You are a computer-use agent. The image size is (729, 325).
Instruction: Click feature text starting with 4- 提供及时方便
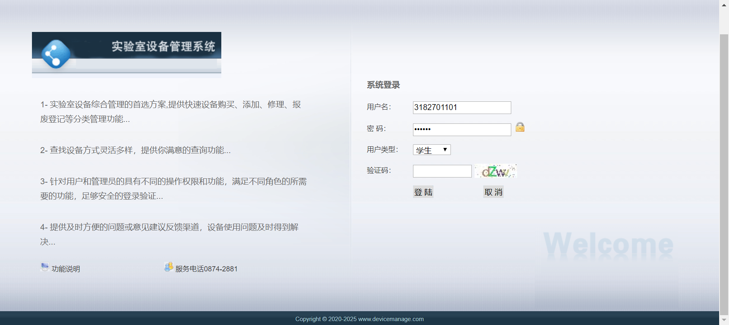[169, 234]
